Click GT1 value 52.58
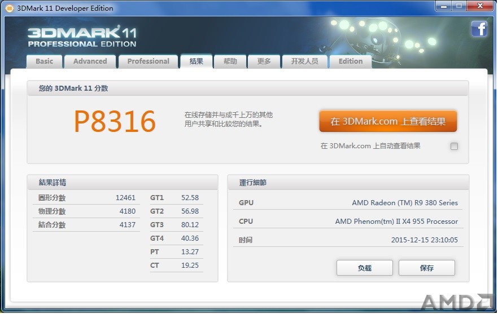 [190, 198]
